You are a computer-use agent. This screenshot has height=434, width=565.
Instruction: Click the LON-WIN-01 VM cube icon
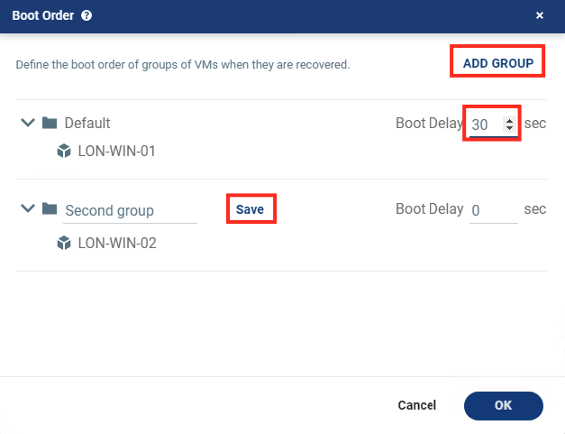(64, 151)
